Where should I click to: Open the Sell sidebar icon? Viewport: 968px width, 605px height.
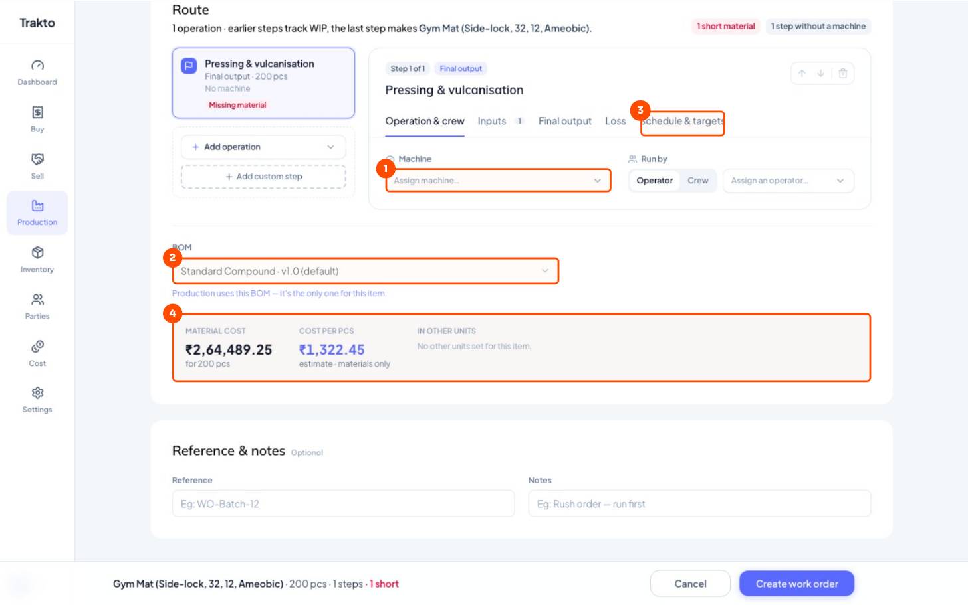[x=37, y=159]
